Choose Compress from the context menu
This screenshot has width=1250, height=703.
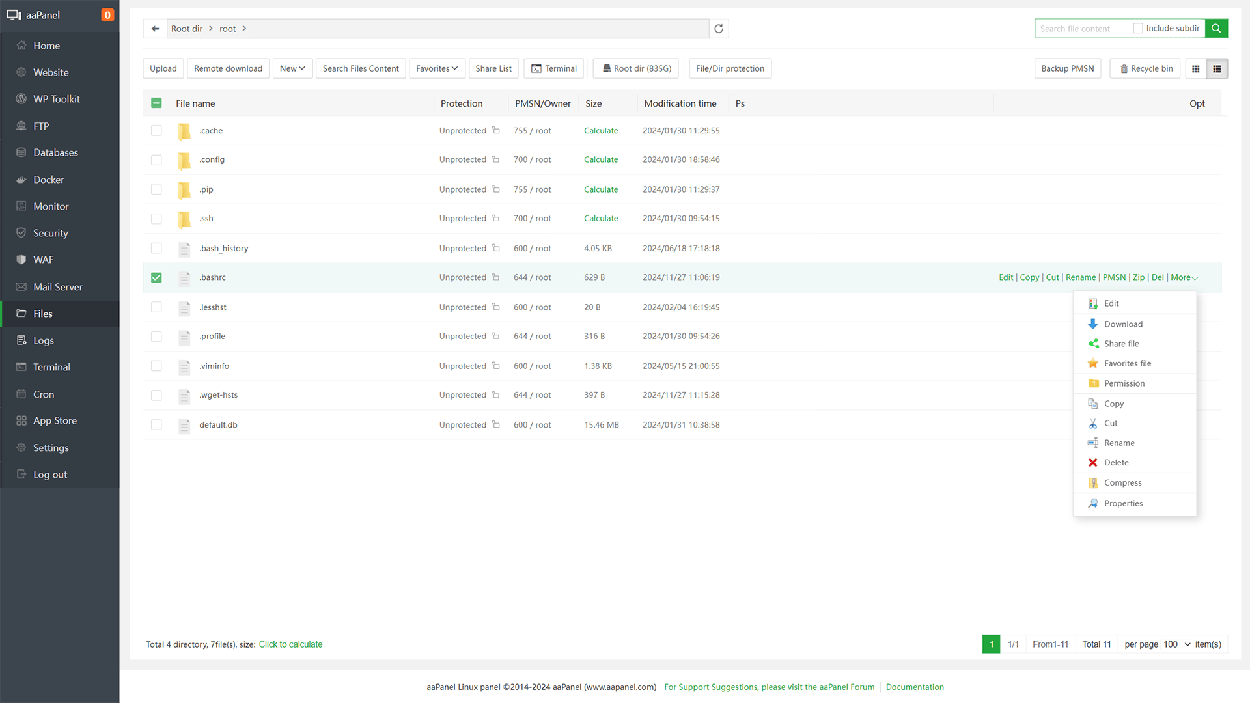click(x=1123, y=483)
